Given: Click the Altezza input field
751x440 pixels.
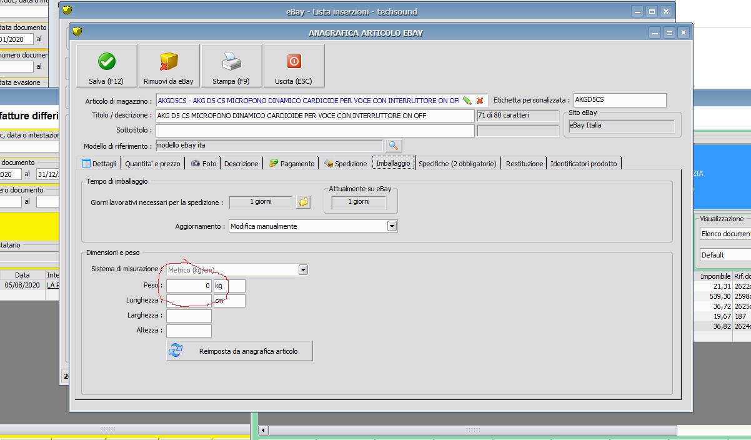Looking at the screenshot, I should (x=189, y=331).
